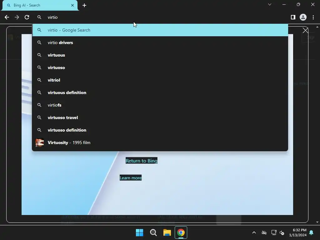The height and width of the screenshot is (240, 320).
Task: Click the address bar containing virtio
Action: point(160,17)
